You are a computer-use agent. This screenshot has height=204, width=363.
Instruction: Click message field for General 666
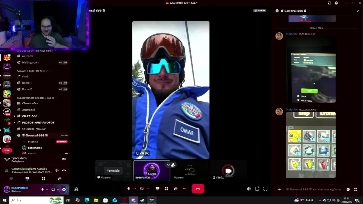pos(314,189)
